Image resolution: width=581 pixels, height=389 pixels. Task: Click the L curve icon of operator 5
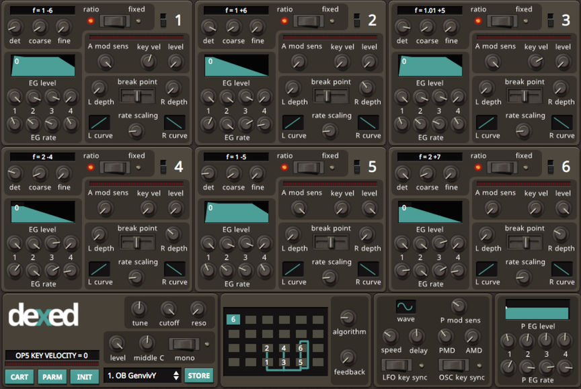coord(293,269)
